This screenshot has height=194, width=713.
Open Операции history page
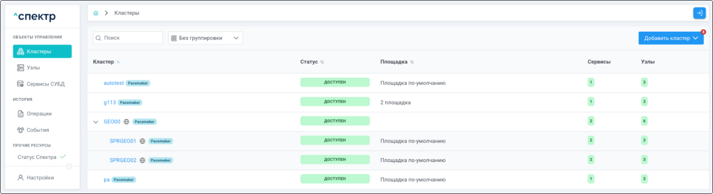click(x=39, y=114)
